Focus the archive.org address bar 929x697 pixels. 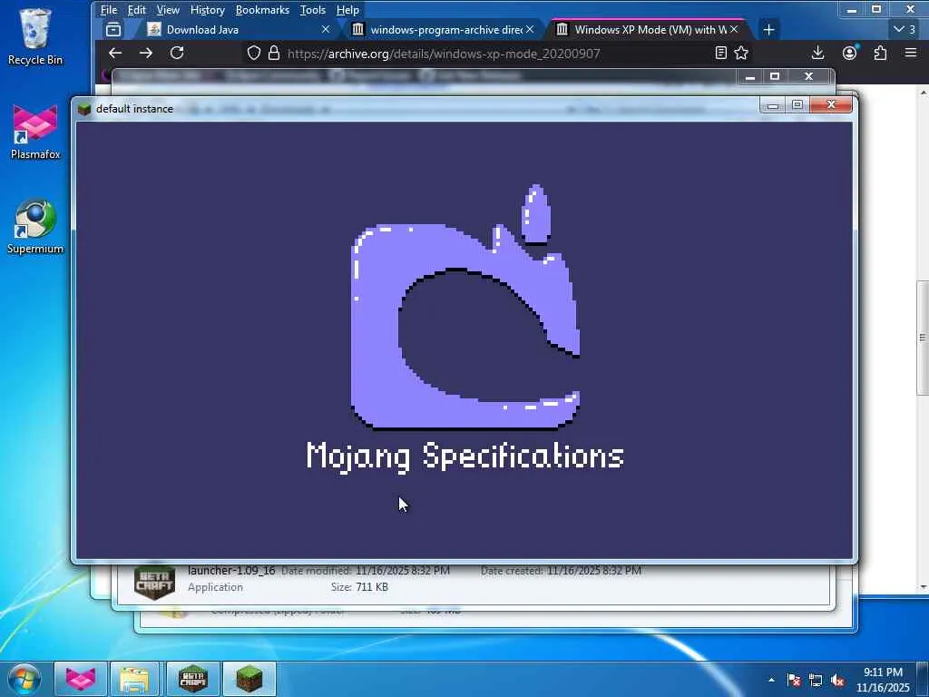tap(498, 54)
